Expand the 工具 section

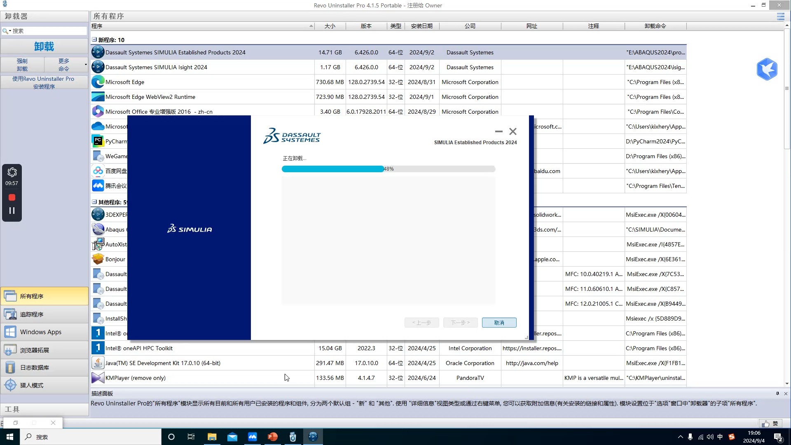pos(44,409)
